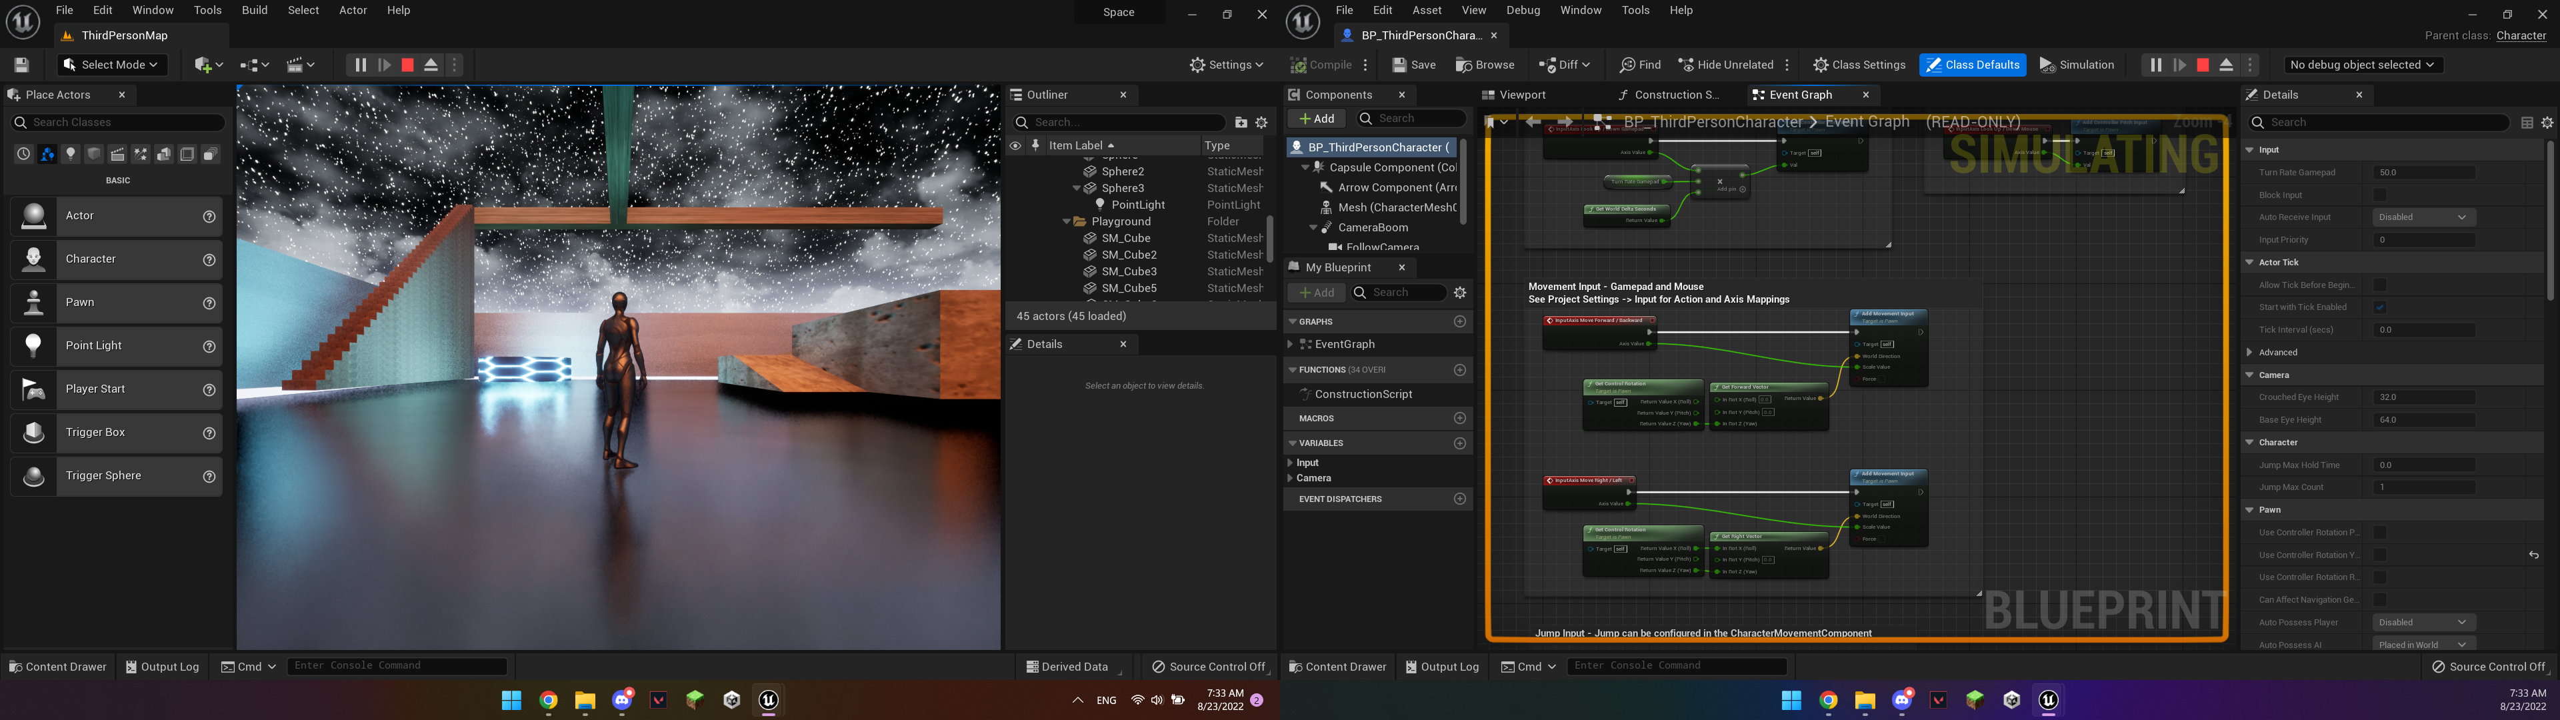Collapse the Playground folder in Outliner
The height and width of the screenshot is (720, 2560).
click(x=1067, y=222)
